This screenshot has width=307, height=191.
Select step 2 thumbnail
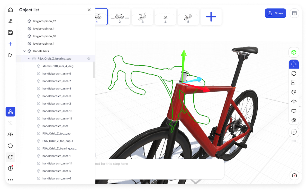[x=120, y=17]
